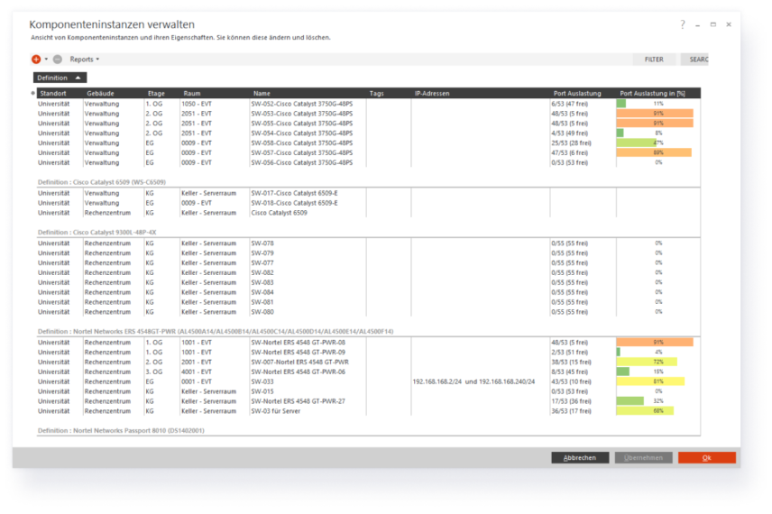Toggle the Definition grouping sort chip

pos(60,78)
